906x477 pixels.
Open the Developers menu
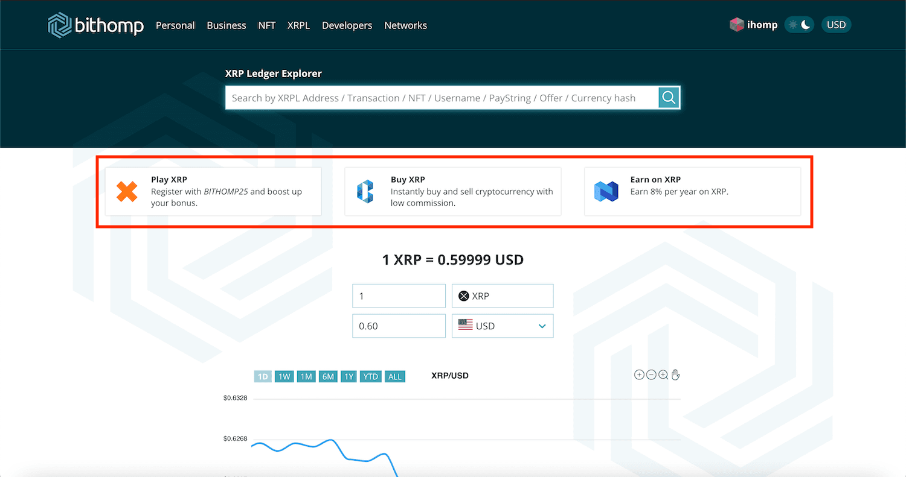(x=347, y=25)
